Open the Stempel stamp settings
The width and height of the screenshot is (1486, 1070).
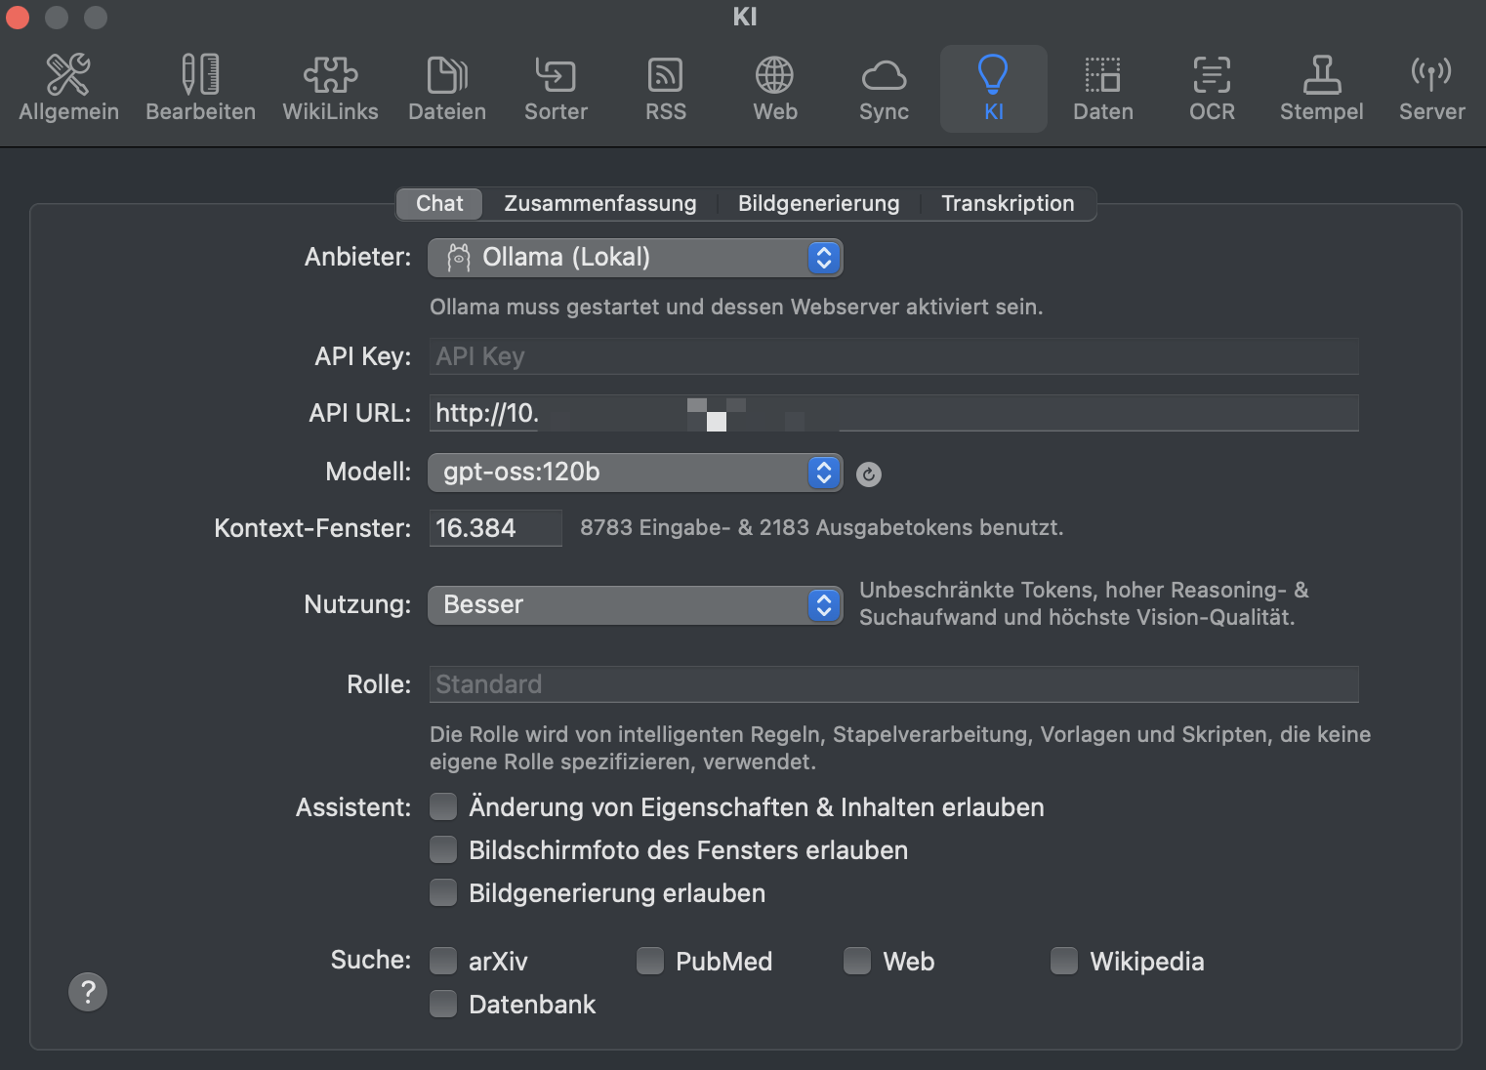click(x=1321, y=89)
